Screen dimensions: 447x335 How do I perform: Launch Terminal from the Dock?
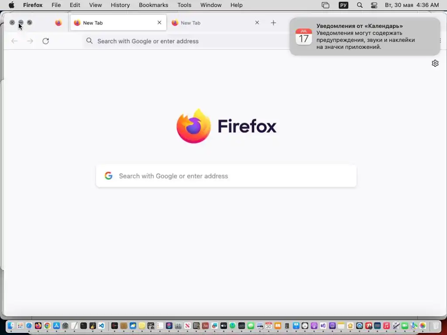coord(83,325)
